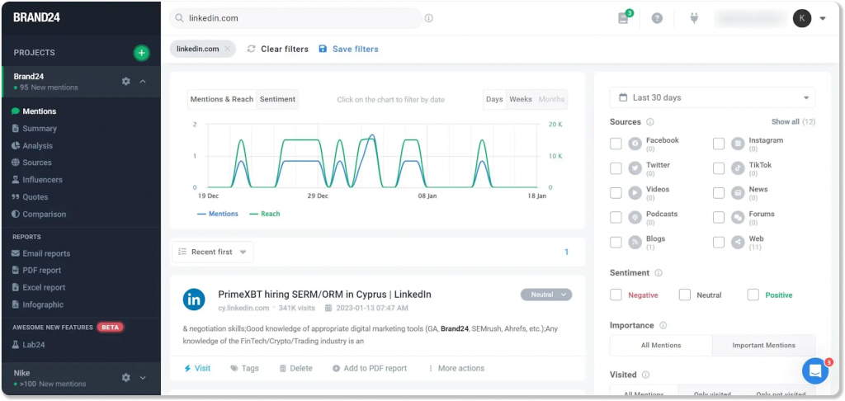Open the Analysis section
The width and height of the screenshot is (845, 401).
coord(32,146)
